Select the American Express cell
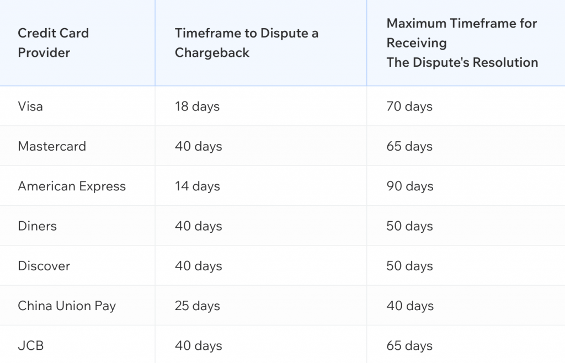The image size is (565, 363). 72,186
